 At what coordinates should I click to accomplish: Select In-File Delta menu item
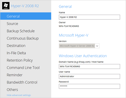(16, 53)
